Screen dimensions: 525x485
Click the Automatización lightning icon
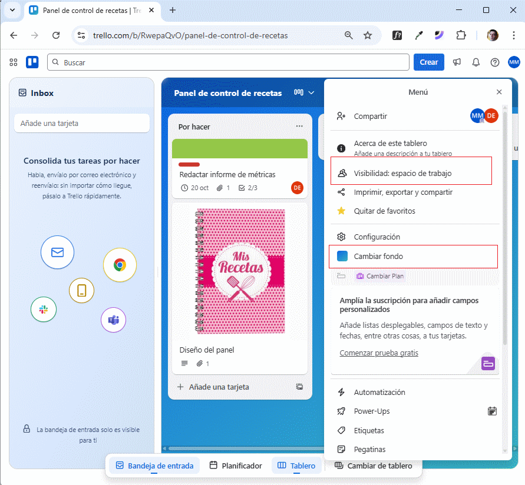click(341, 392)
